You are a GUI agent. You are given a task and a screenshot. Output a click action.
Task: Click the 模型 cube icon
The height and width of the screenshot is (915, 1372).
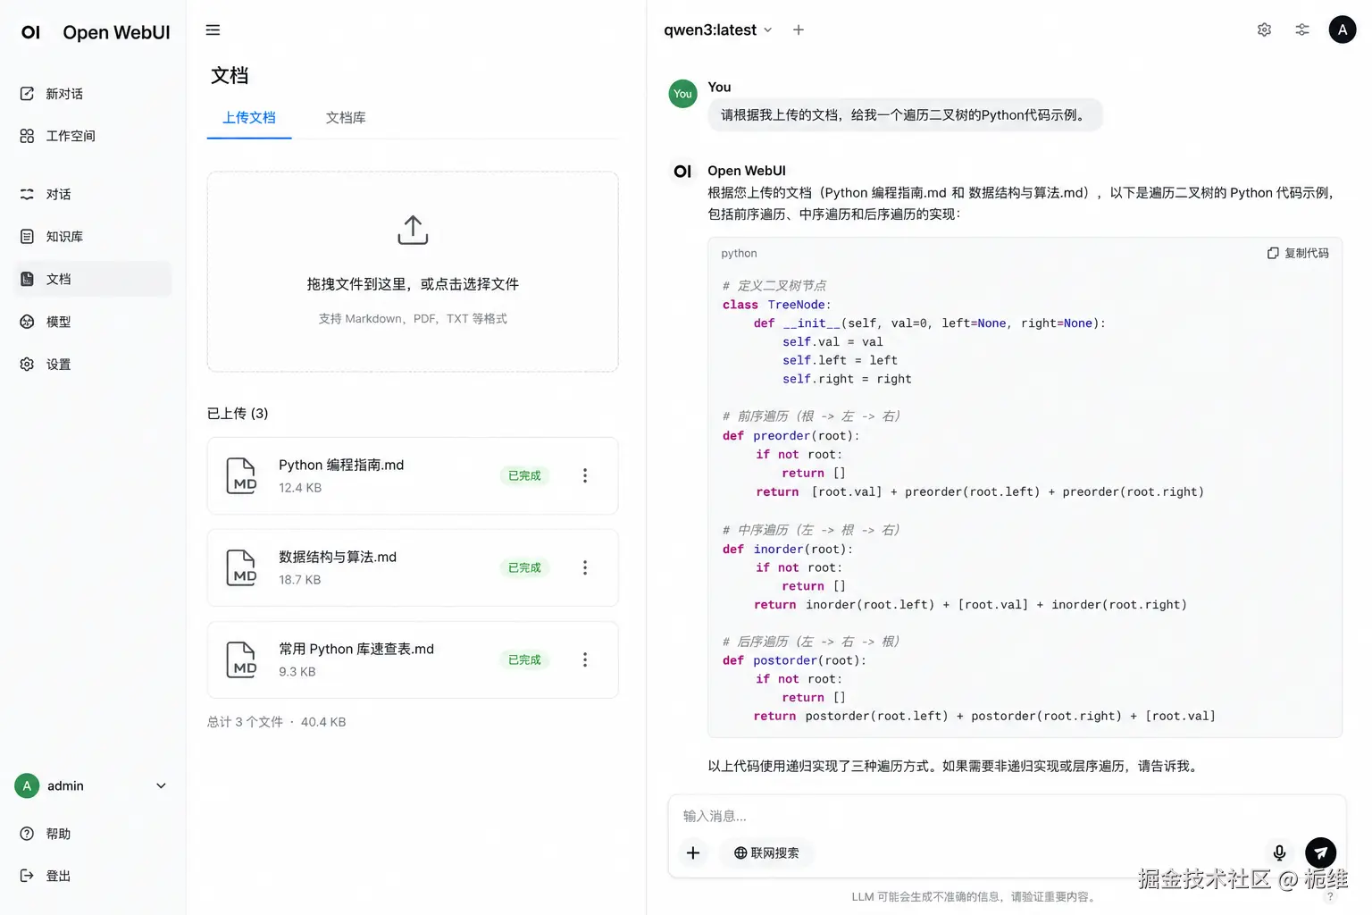click(27, 322)
